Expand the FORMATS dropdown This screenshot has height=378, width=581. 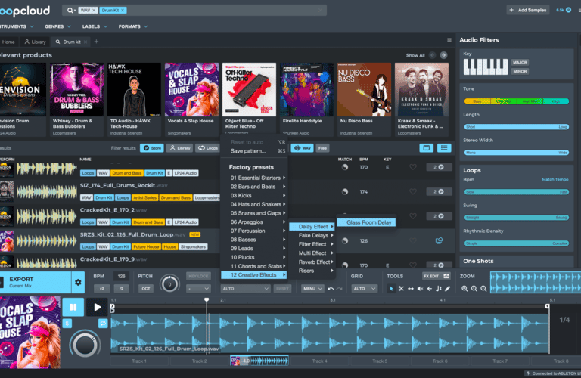pos(133,26)
